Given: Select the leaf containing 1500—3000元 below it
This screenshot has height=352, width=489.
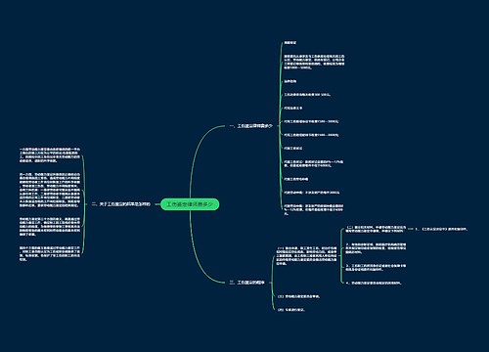Looking at the screenshot, I should 311,135.
